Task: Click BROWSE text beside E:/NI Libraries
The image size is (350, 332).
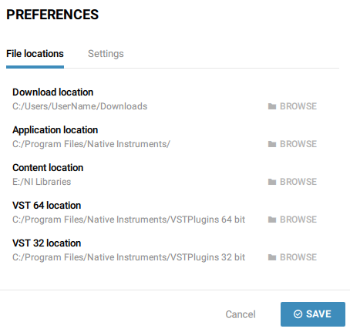Action: click(298, 182)
